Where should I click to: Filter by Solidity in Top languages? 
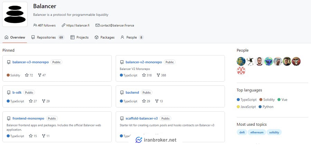point(267,100)
